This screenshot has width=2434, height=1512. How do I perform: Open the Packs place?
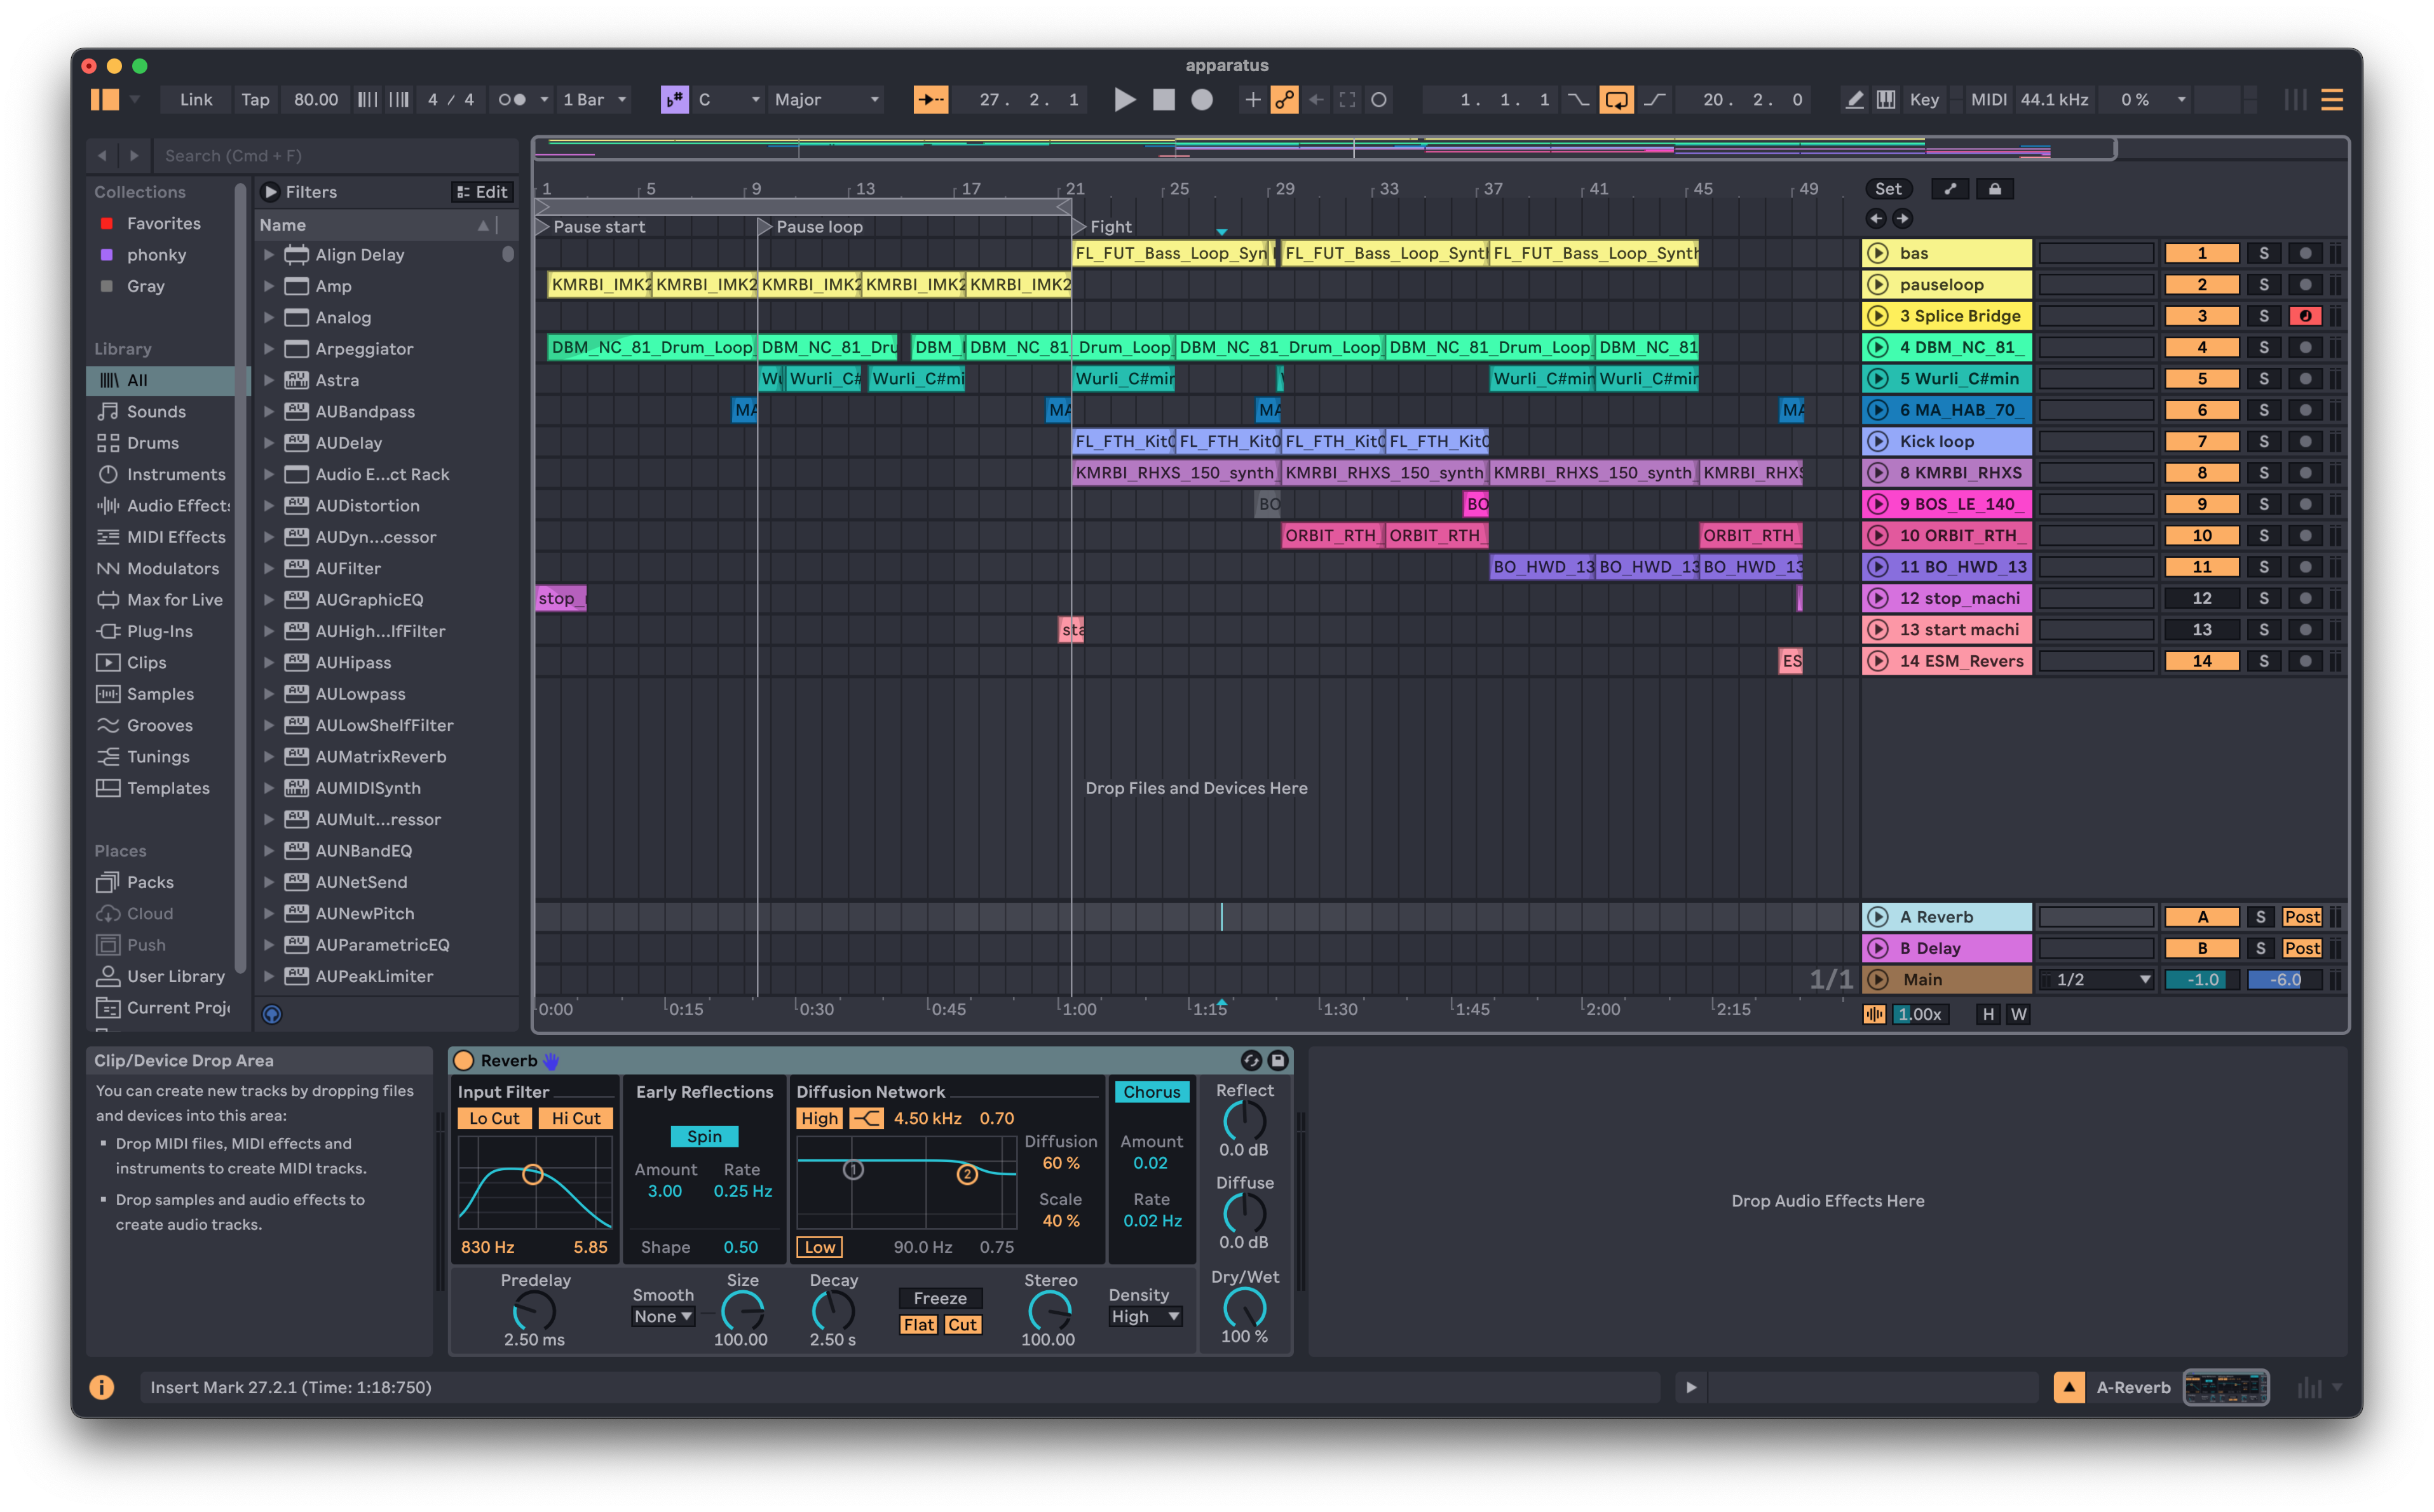click(x=150, y=882)
